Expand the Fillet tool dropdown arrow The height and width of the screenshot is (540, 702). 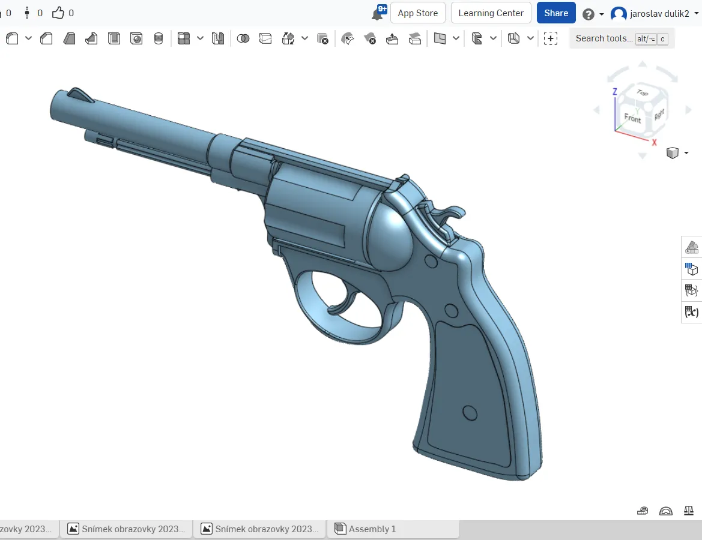pyautogui.click(x=28, y=38)
